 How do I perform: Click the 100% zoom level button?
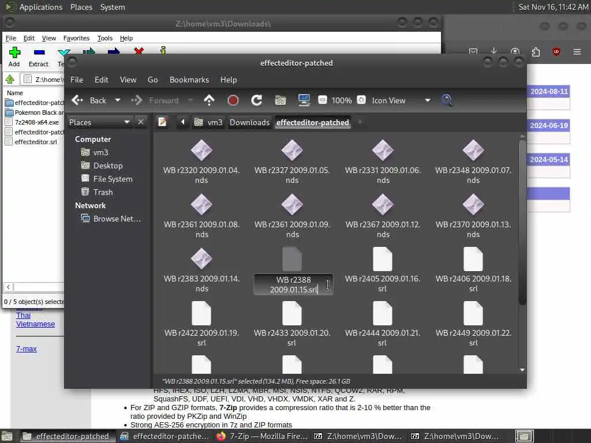(342, 100)
